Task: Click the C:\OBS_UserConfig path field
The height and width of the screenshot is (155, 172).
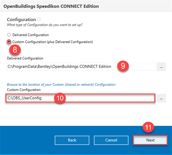Action: click(80, 98)
